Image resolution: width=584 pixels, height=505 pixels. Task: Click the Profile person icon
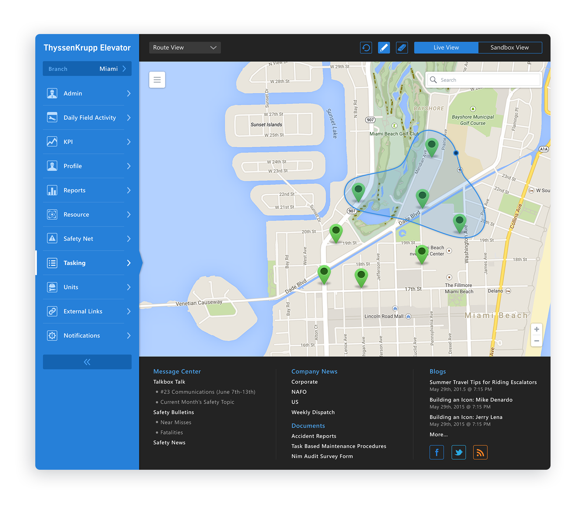tap(52, 166)
